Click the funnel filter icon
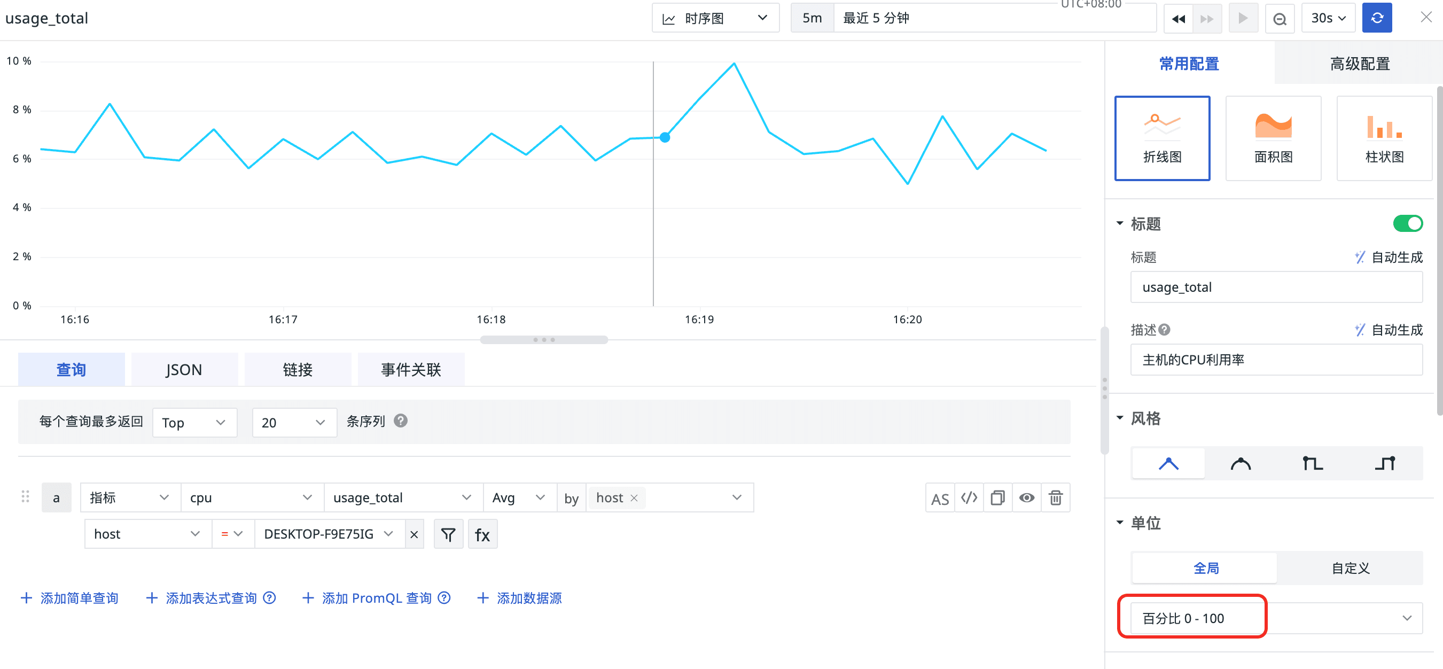1443x669 pixels. pos(448,534)
